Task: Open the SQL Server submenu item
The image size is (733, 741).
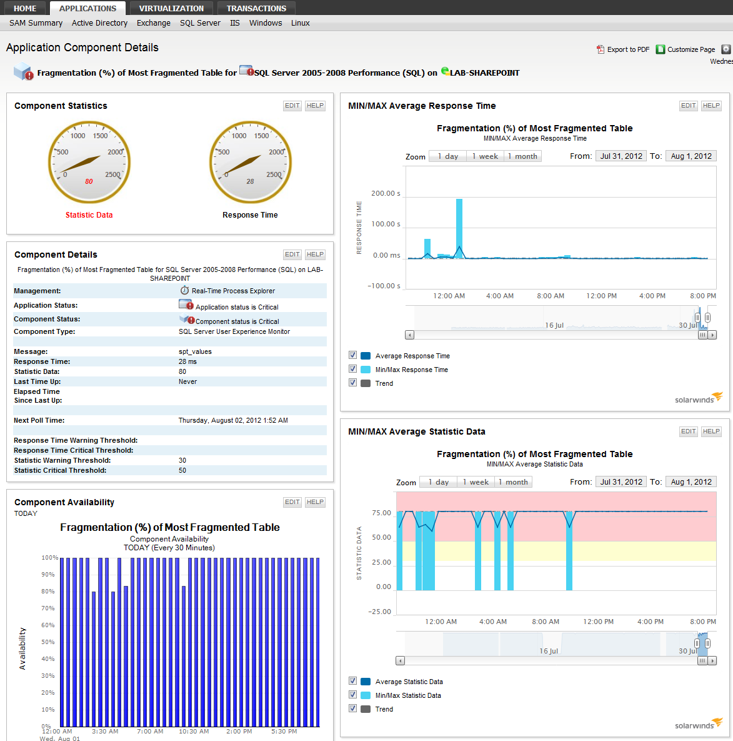Action: tap(200, 23)
